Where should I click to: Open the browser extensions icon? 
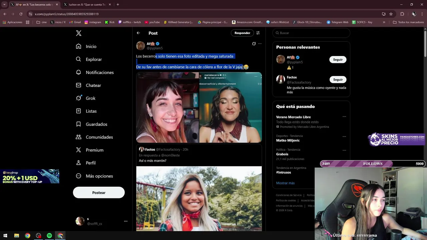click(x=402, y=14)
